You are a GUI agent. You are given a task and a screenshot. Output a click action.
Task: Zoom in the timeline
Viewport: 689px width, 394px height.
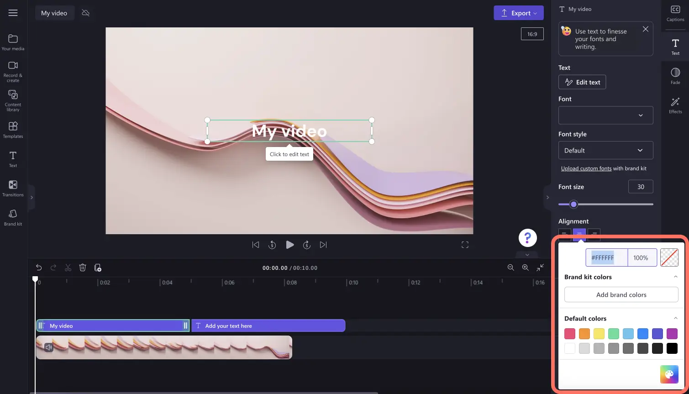click(526, 268)
